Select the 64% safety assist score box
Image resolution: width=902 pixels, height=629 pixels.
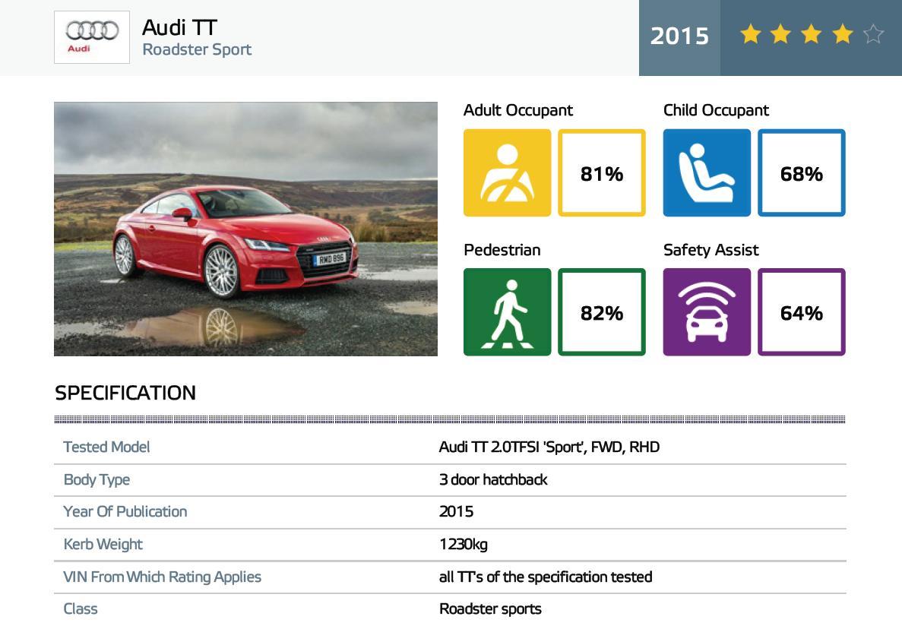[x=802, y=312]
